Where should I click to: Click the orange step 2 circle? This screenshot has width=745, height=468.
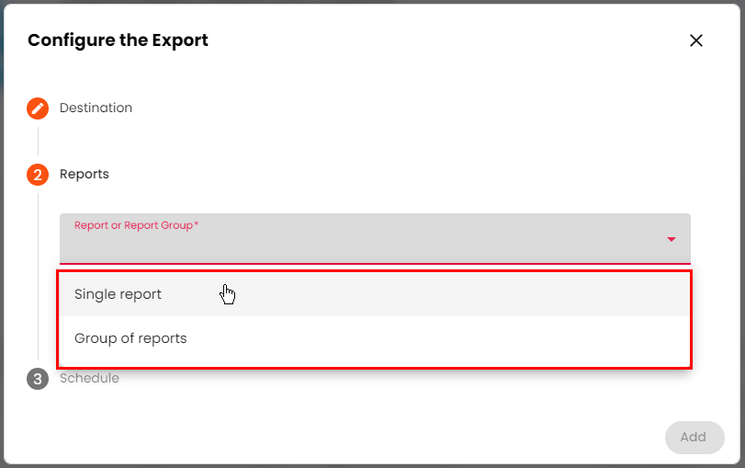tap(38, 175)
